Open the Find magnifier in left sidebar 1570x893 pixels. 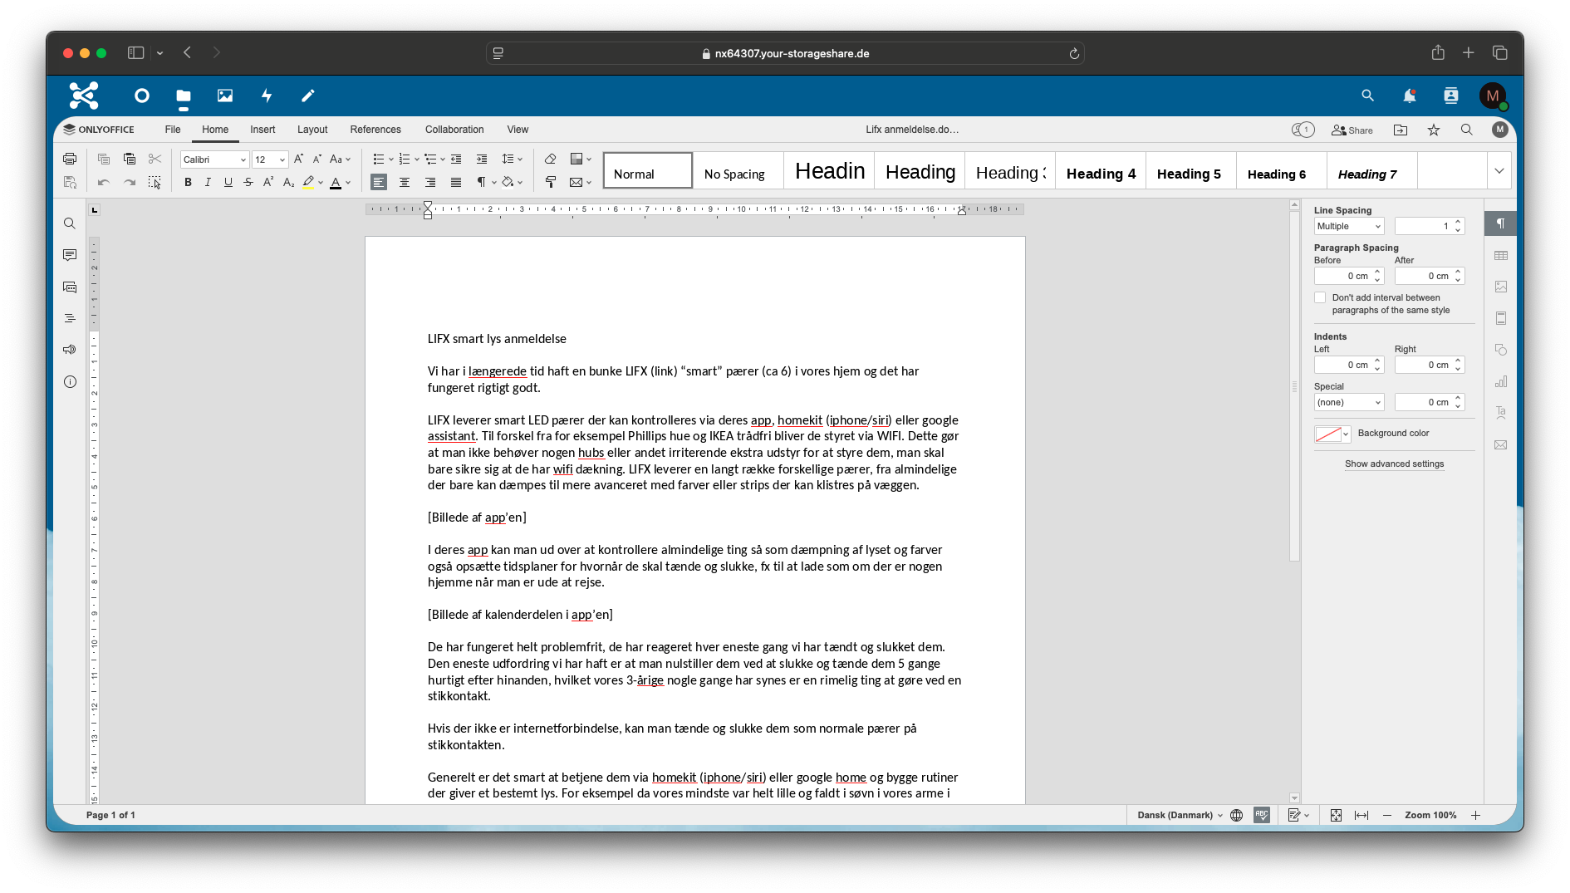click(70, 223)
